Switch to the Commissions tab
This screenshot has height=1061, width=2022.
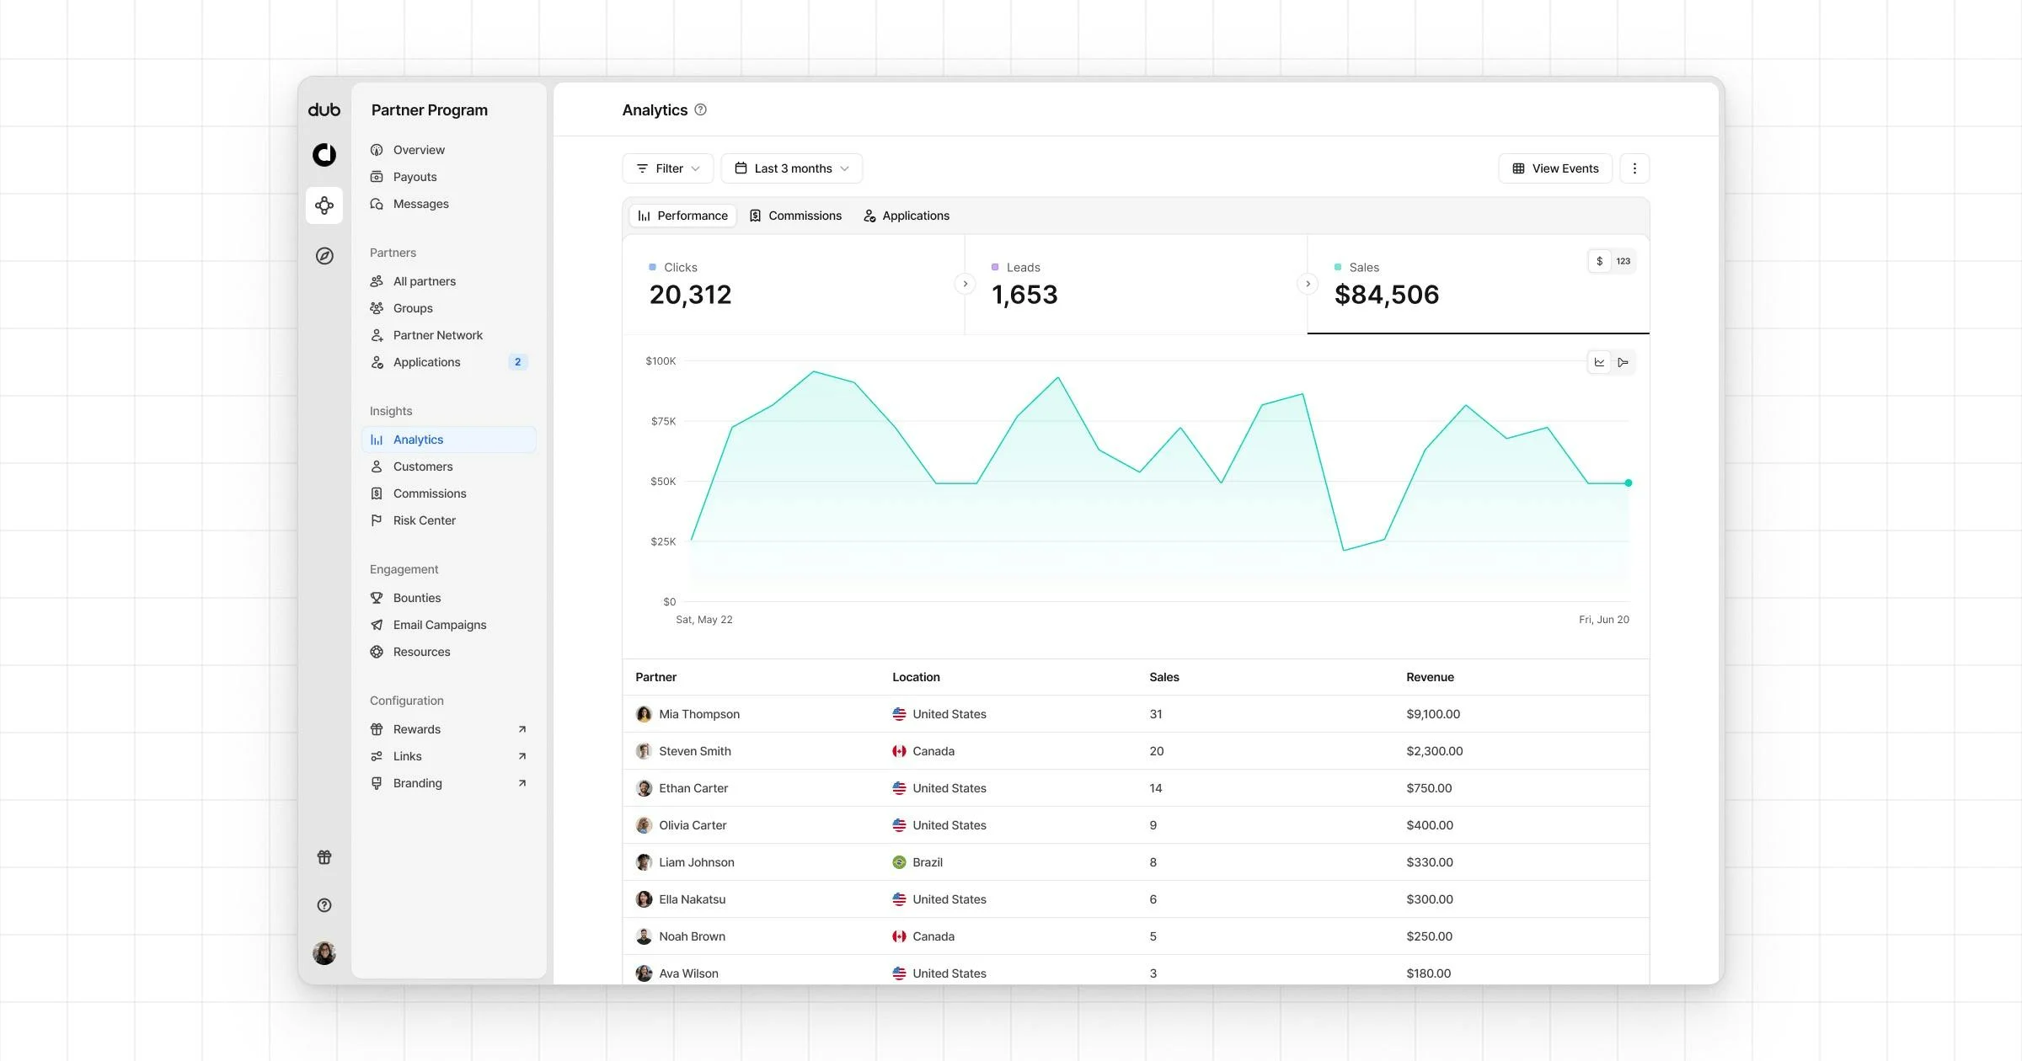coord(796,216)
